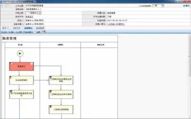191x119 pixels.
Task: Click the 隐患管理 diagram title
Action: (x=9, y=39)
